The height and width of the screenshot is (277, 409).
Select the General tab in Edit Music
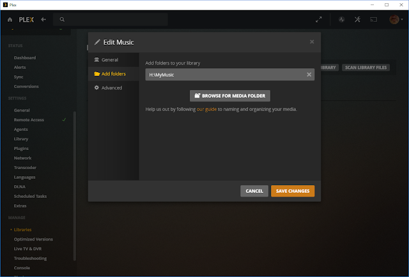[x=114, y=60]
